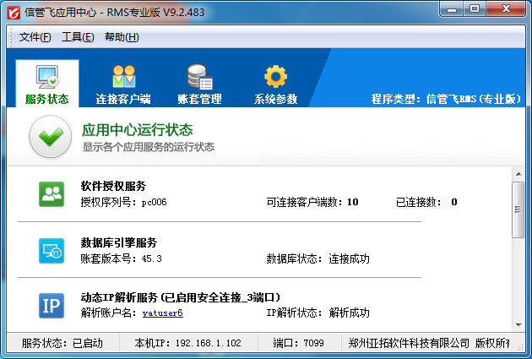Click the yatuser6 account link
Image resolution: width=532 pixels, height=359 pixels.
pyautogui.click(x=162, y=313)
